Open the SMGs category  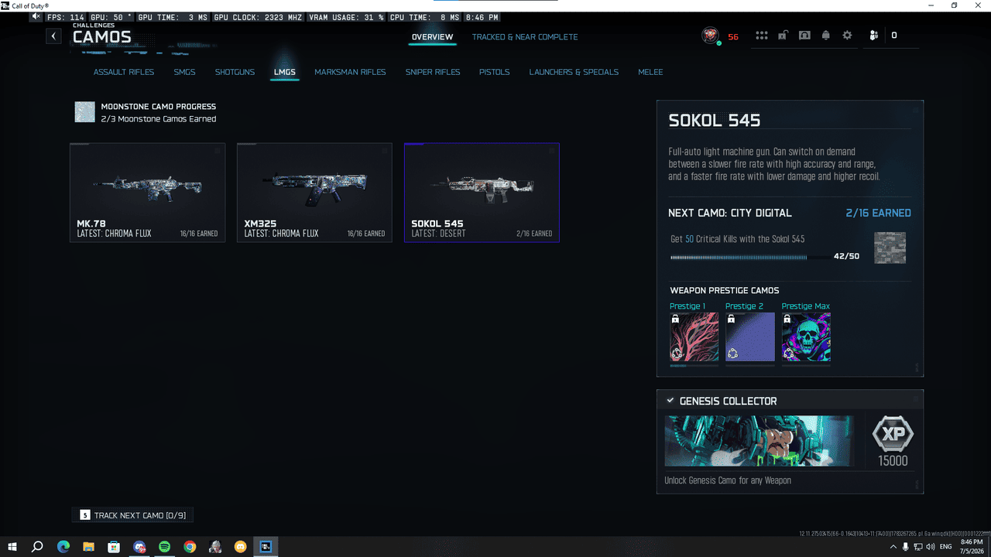tap(184, 72)
